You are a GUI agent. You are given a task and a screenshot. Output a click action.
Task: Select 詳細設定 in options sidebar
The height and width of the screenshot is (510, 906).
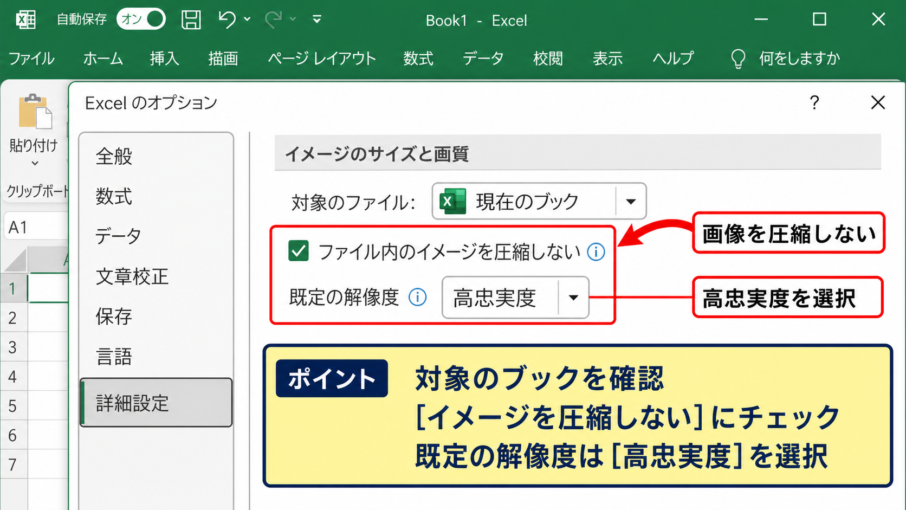click(x=156, y=403)
